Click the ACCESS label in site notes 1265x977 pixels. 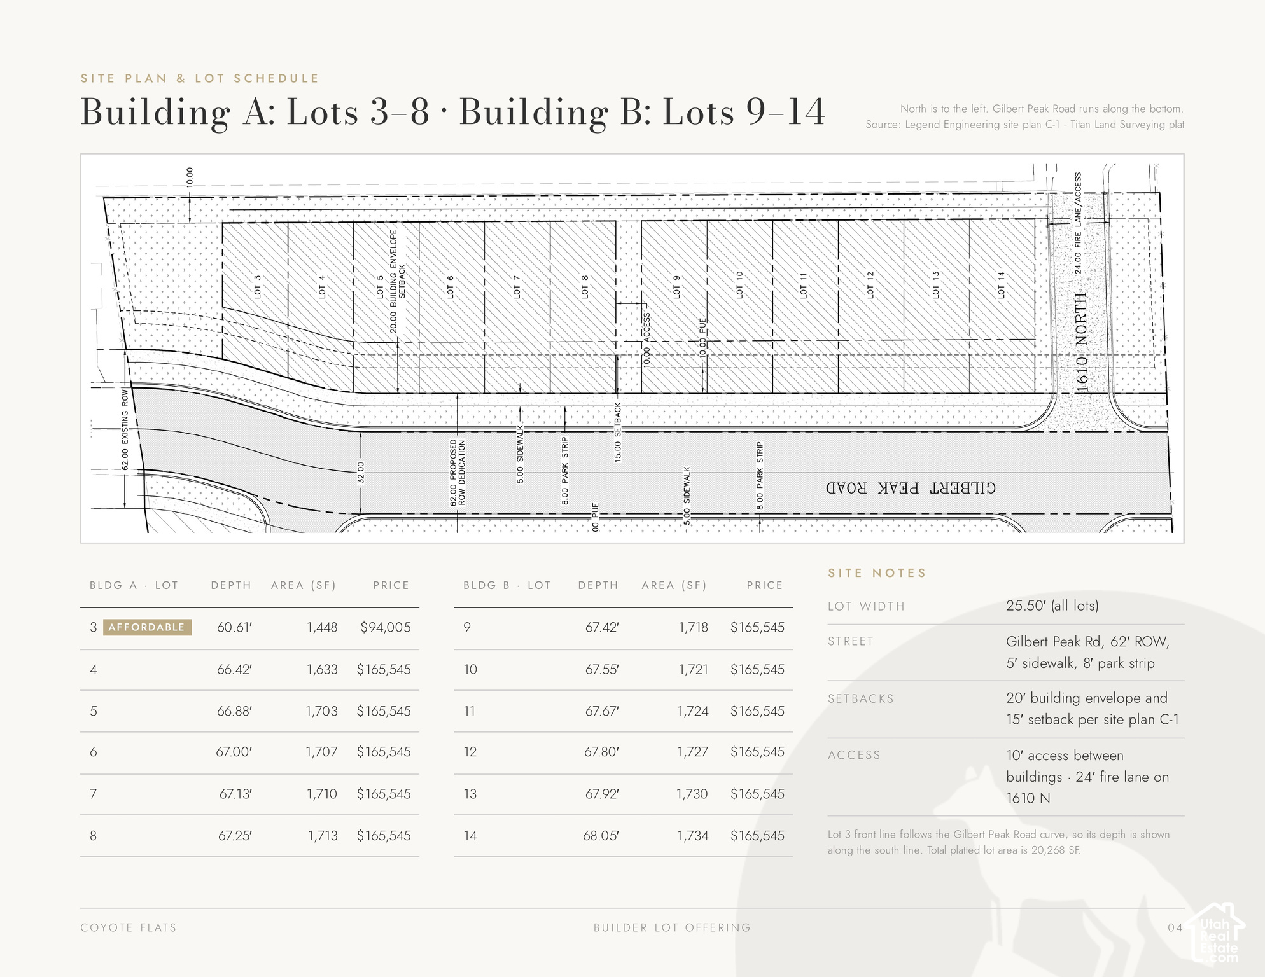(x=854, y=755)
